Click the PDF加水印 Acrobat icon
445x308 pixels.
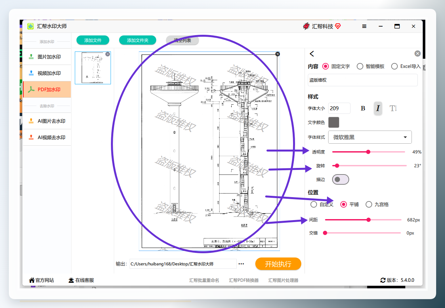pos(31,90)
